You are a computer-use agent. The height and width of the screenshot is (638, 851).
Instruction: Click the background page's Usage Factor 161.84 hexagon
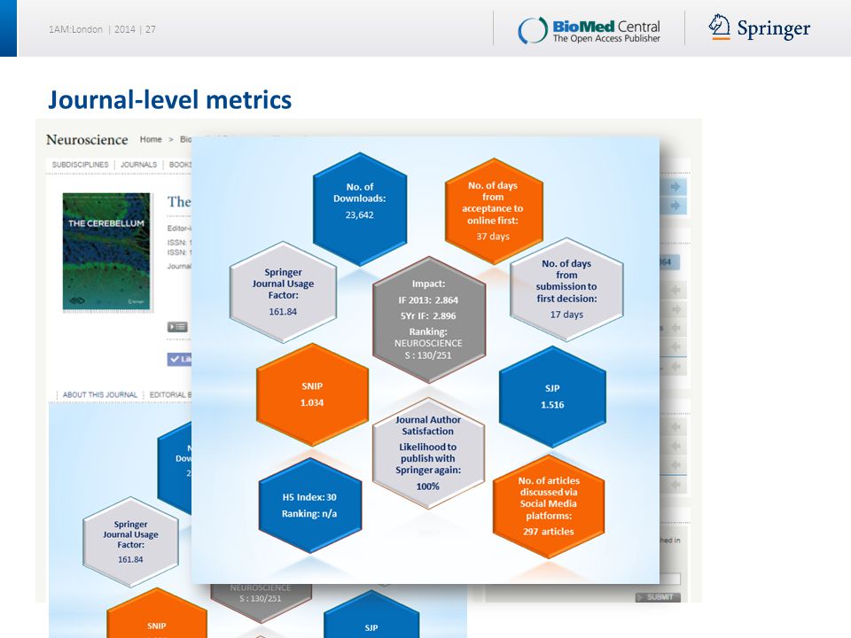(130, 541)
